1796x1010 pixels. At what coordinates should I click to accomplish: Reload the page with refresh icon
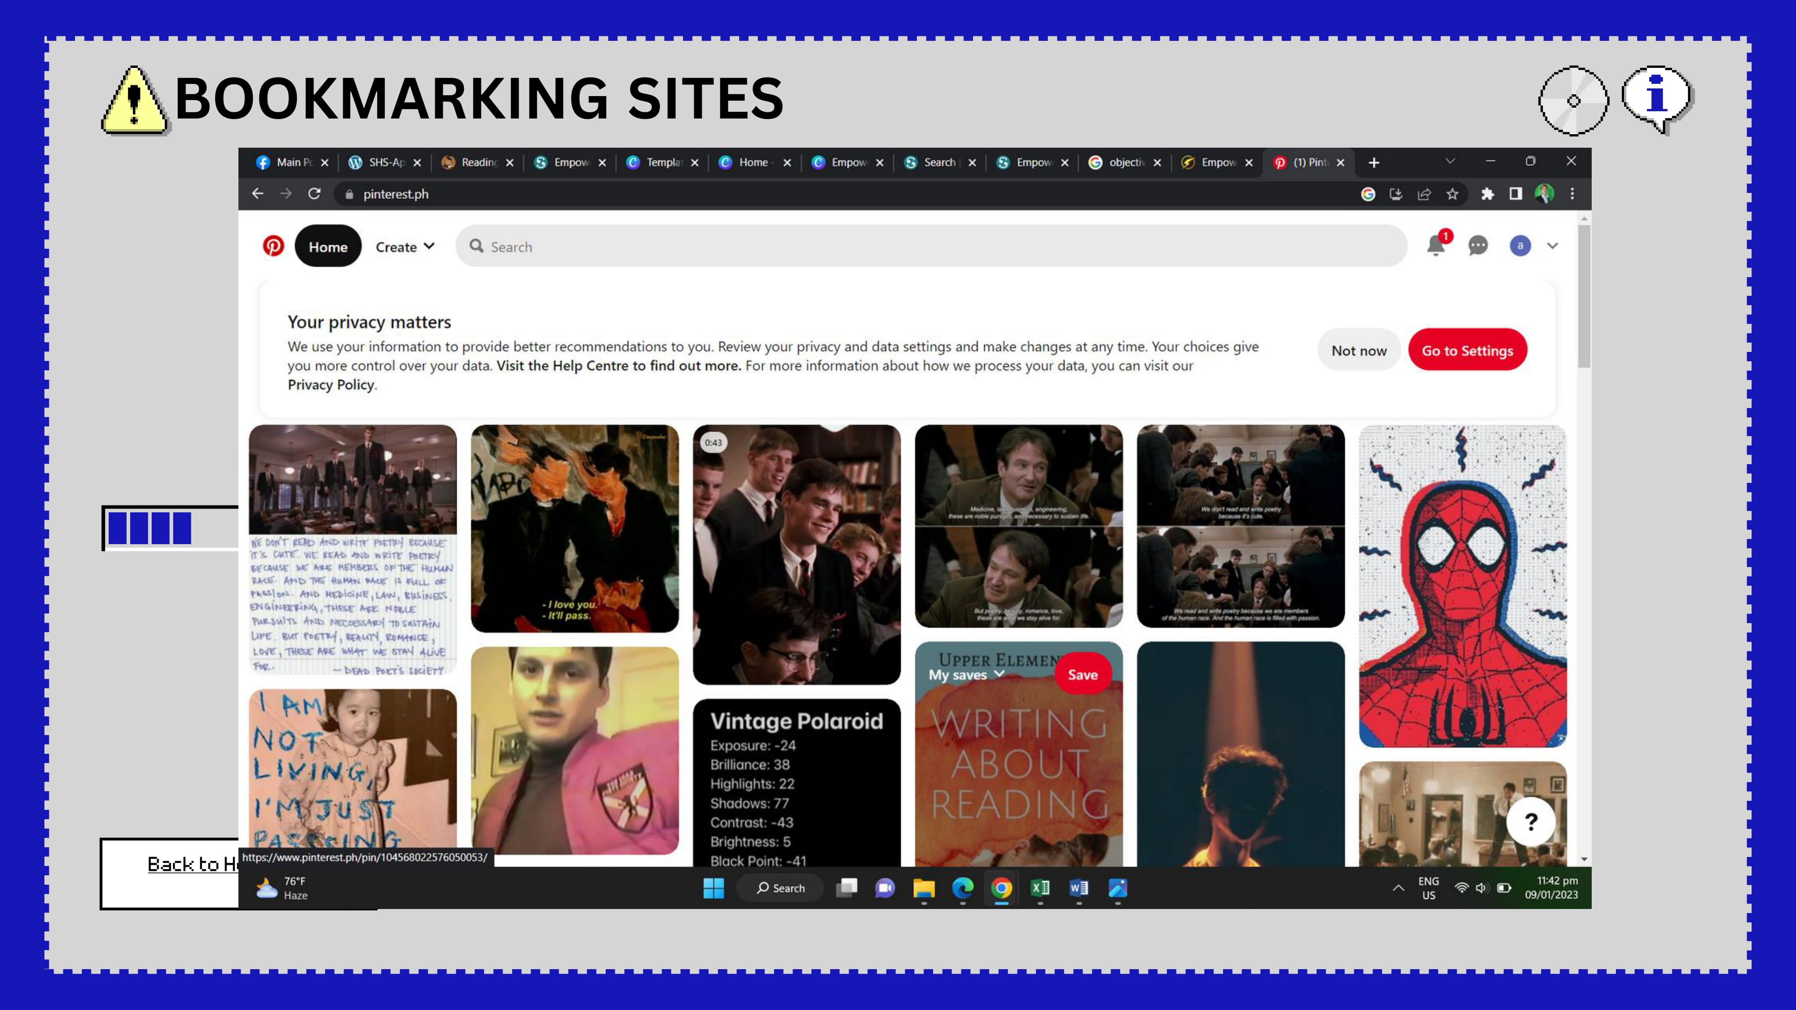click(x=314, y=194)
